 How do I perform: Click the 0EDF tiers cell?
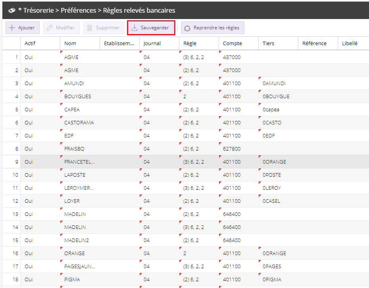click(279, 136)
